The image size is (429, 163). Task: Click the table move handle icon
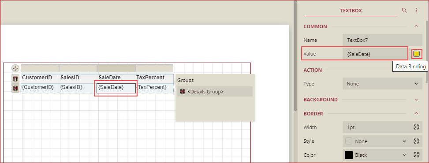(x=15, y=68)
